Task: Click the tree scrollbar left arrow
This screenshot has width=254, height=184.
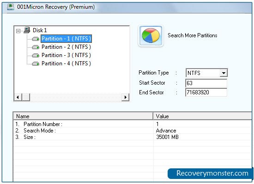Action: click(18, 97)
